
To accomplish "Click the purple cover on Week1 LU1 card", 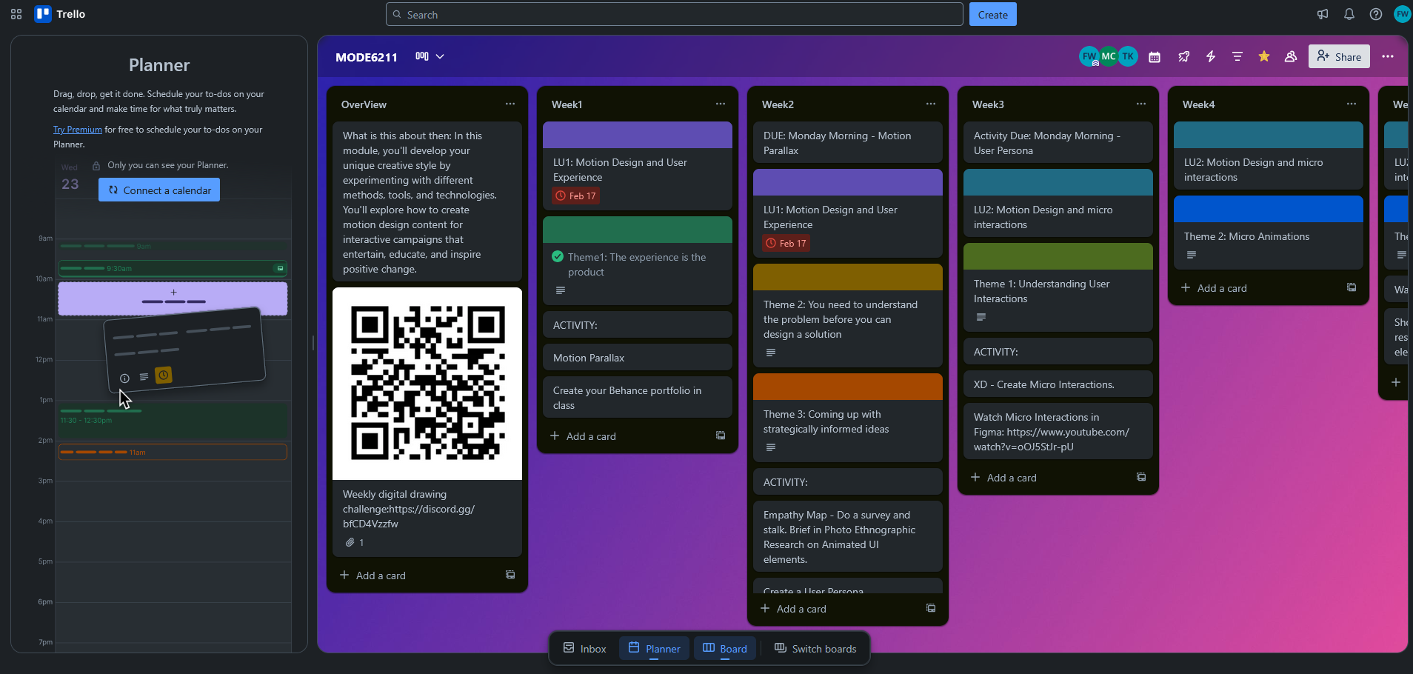I will [x=638, y=135].
